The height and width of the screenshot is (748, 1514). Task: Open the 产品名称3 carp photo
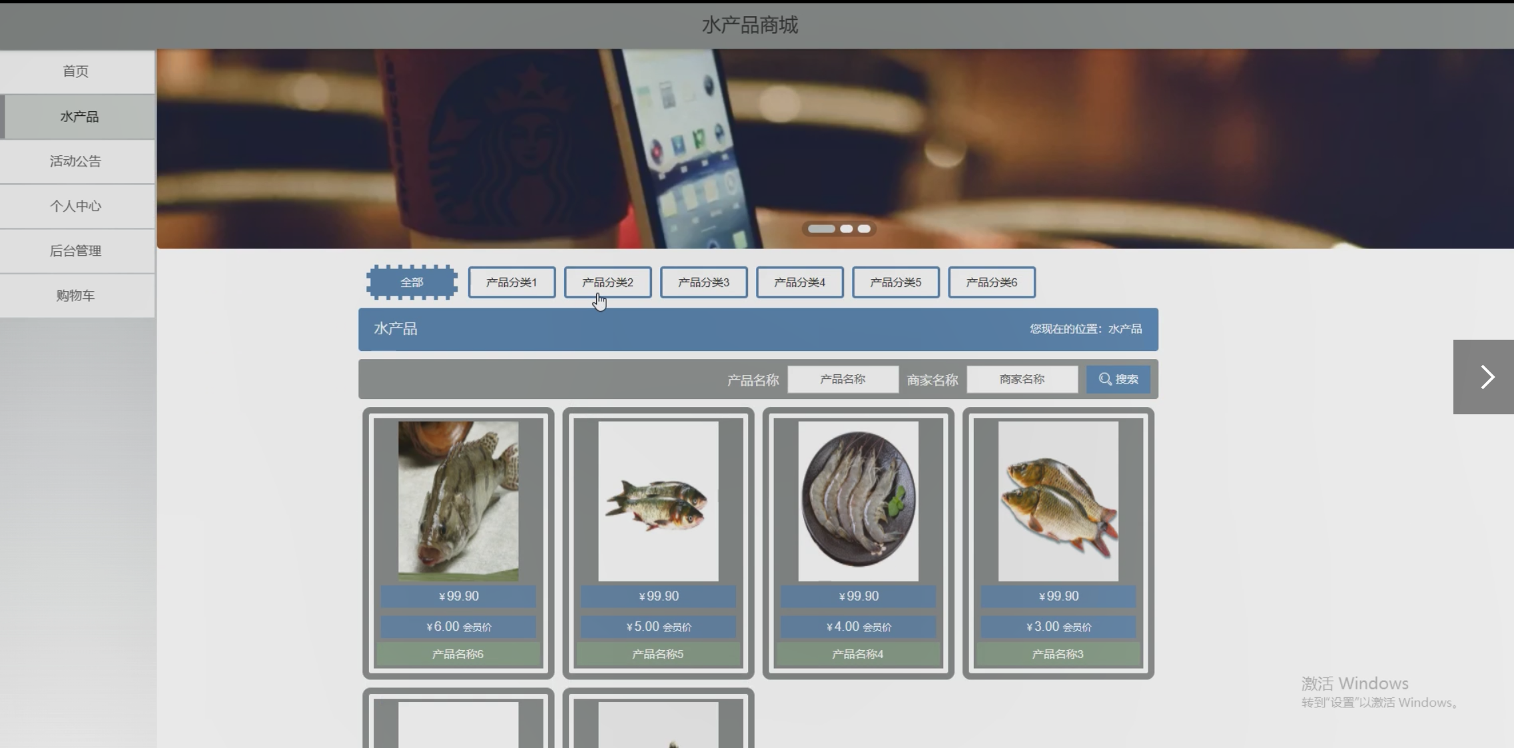tap(1058, 501)
